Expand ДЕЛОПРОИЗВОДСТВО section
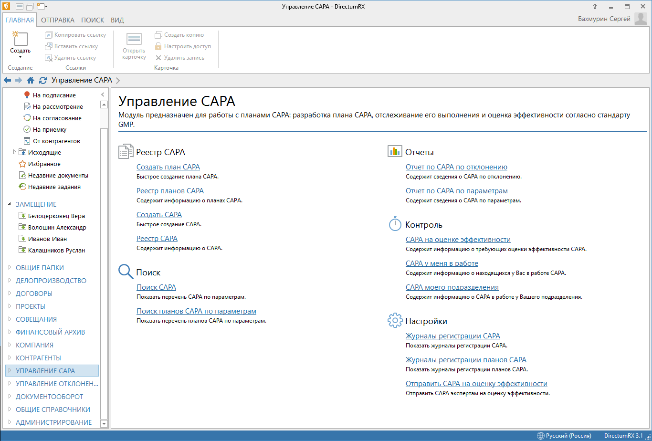652x441 pixels. point(10,281)
